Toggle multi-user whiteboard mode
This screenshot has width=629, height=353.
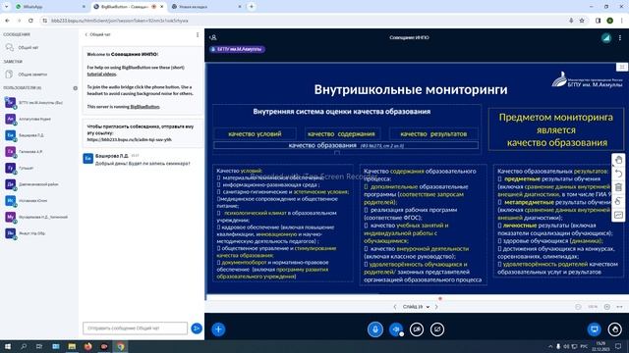click(x=618, y=216)
